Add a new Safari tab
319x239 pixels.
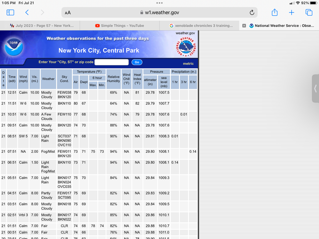pyautogui.click(x=292, y=13)
